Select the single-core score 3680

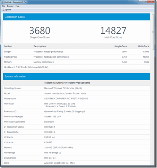click(x=40, y=31)
